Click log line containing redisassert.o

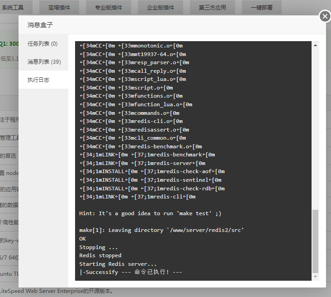click(134, 130)
